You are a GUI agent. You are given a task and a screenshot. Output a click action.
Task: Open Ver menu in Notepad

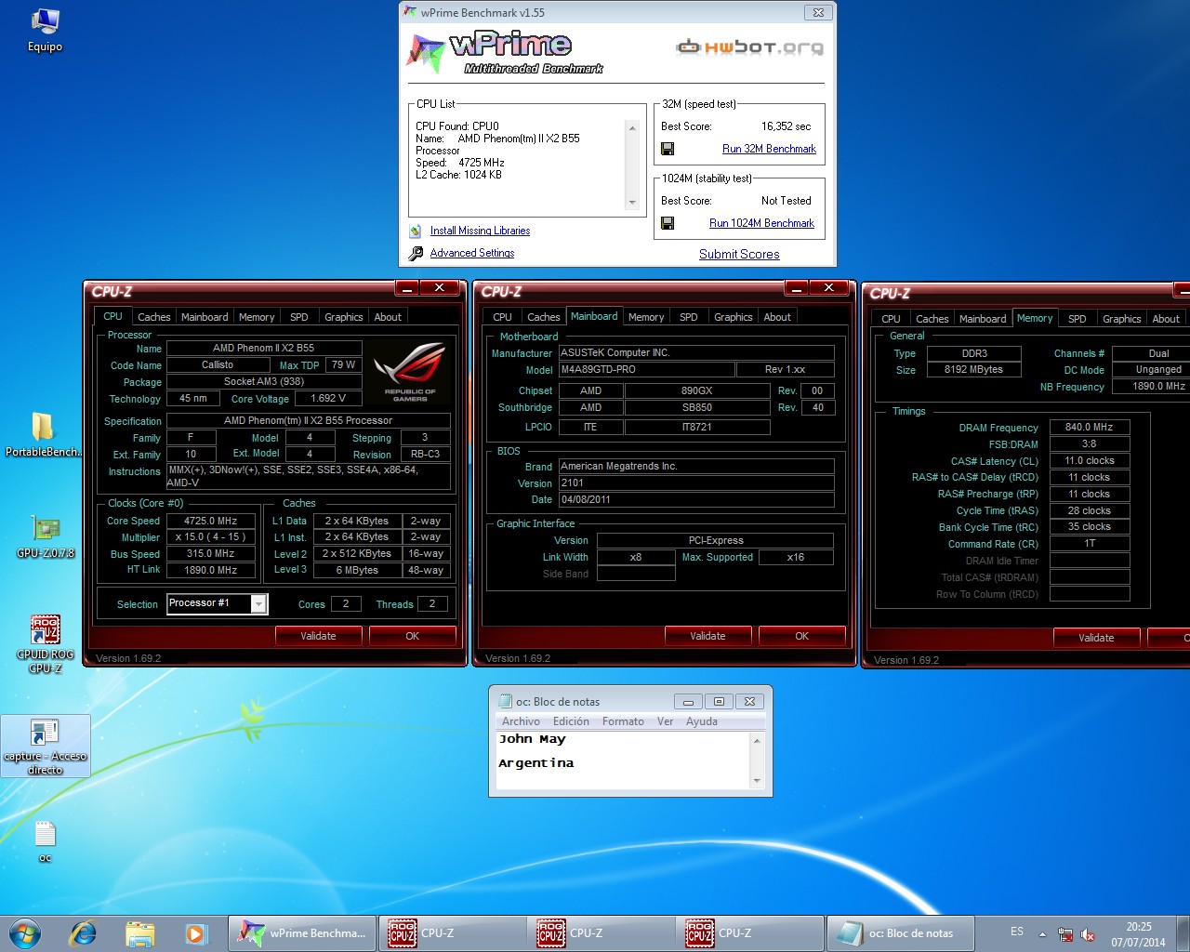pos(665,721)
